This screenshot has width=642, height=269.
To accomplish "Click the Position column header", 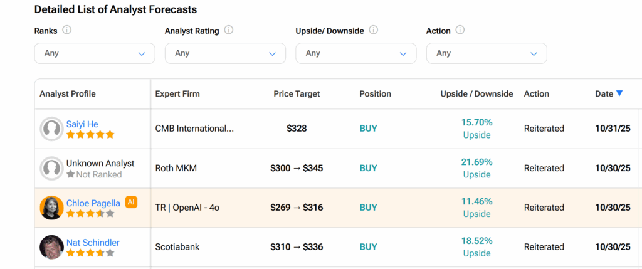I will tap(375, 94).
